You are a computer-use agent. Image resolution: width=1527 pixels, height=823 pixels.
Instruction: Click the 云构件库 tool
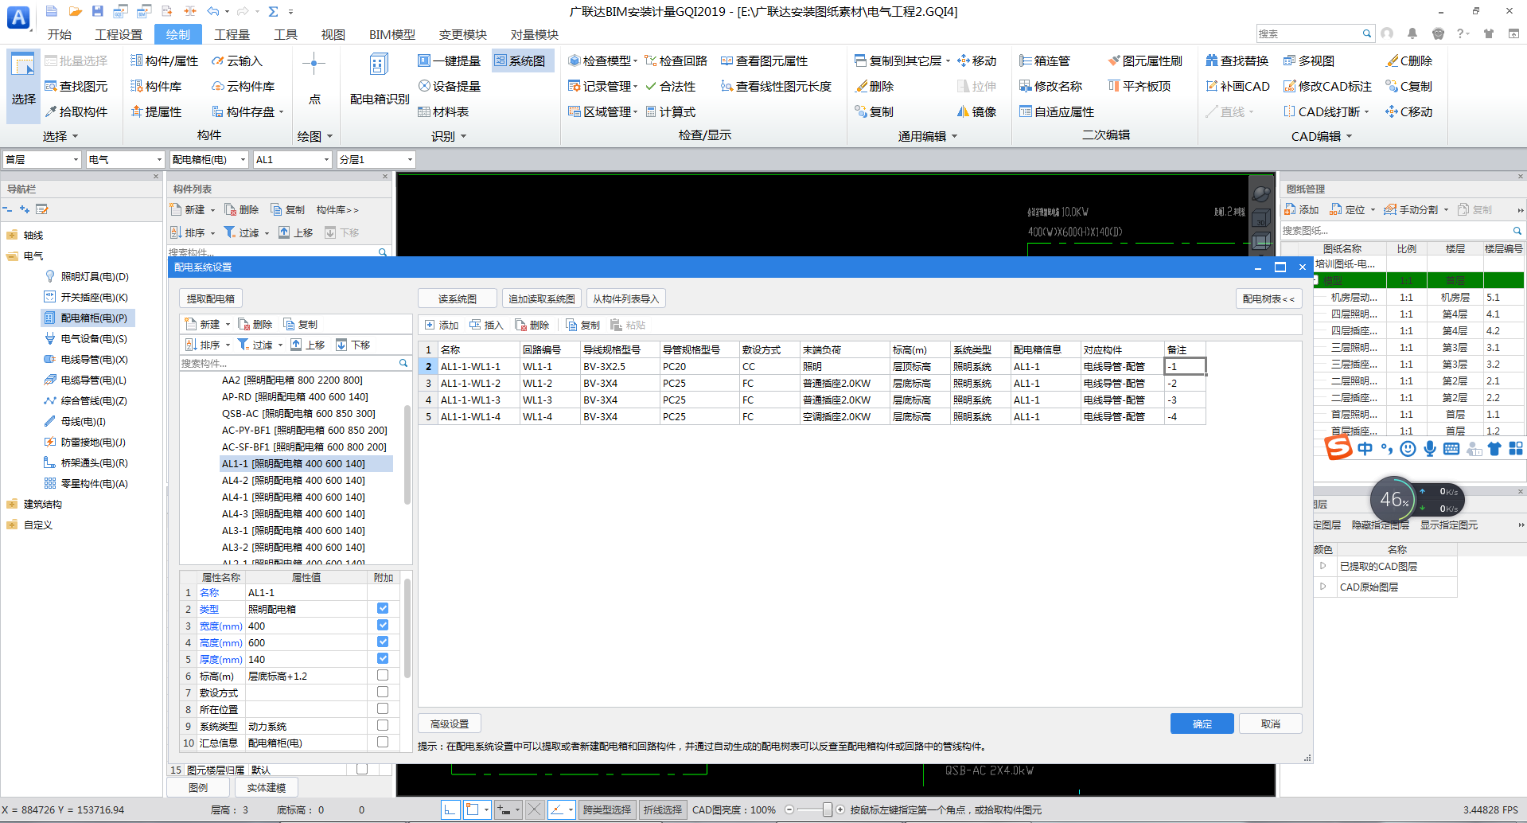click(243, 86)
